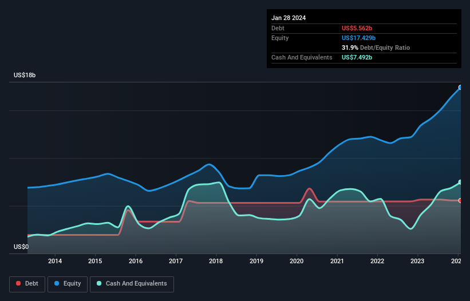Image resolution: width=470 pixels, height=301 pixels.
Task: Click the 2023 x-axis label
Action: coord(417,261)
